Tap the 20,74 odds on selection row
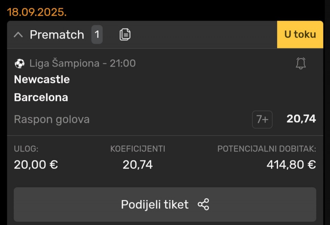 click(x=301, y=119)
